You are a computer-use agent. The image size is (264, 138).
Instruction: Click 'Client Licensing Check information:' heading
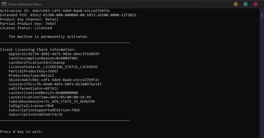(x=38, y=49)
